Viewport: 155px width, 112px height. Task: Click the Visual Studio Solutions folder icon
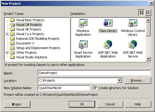[x=13, y=57]
